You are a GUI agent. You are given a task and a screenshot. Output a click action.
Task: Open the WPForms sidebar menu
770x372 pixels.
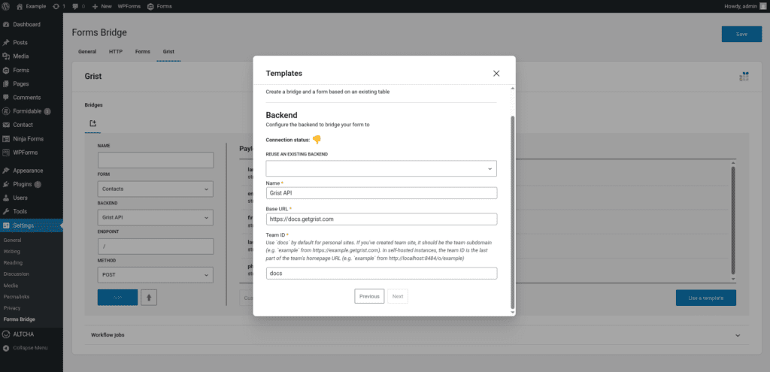tap(32, 153)
